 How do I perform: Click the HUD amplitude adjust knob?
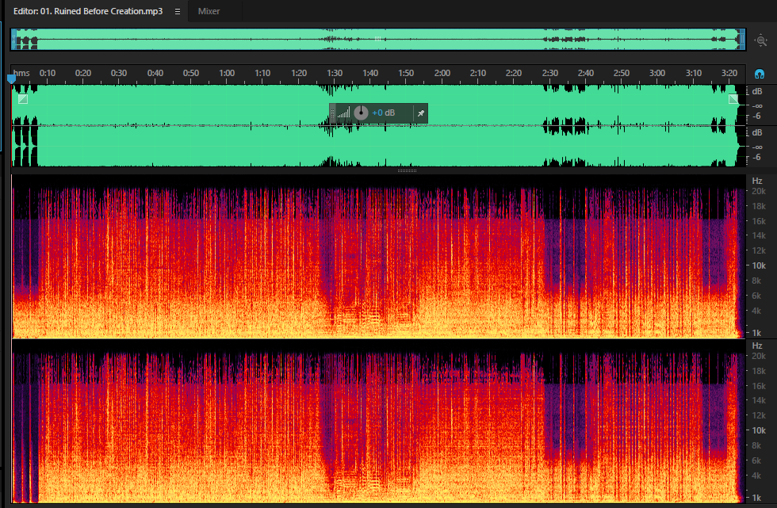click(362, 113)
